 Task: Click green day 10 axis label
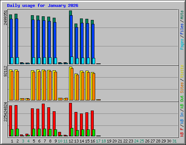pos(60,141)
